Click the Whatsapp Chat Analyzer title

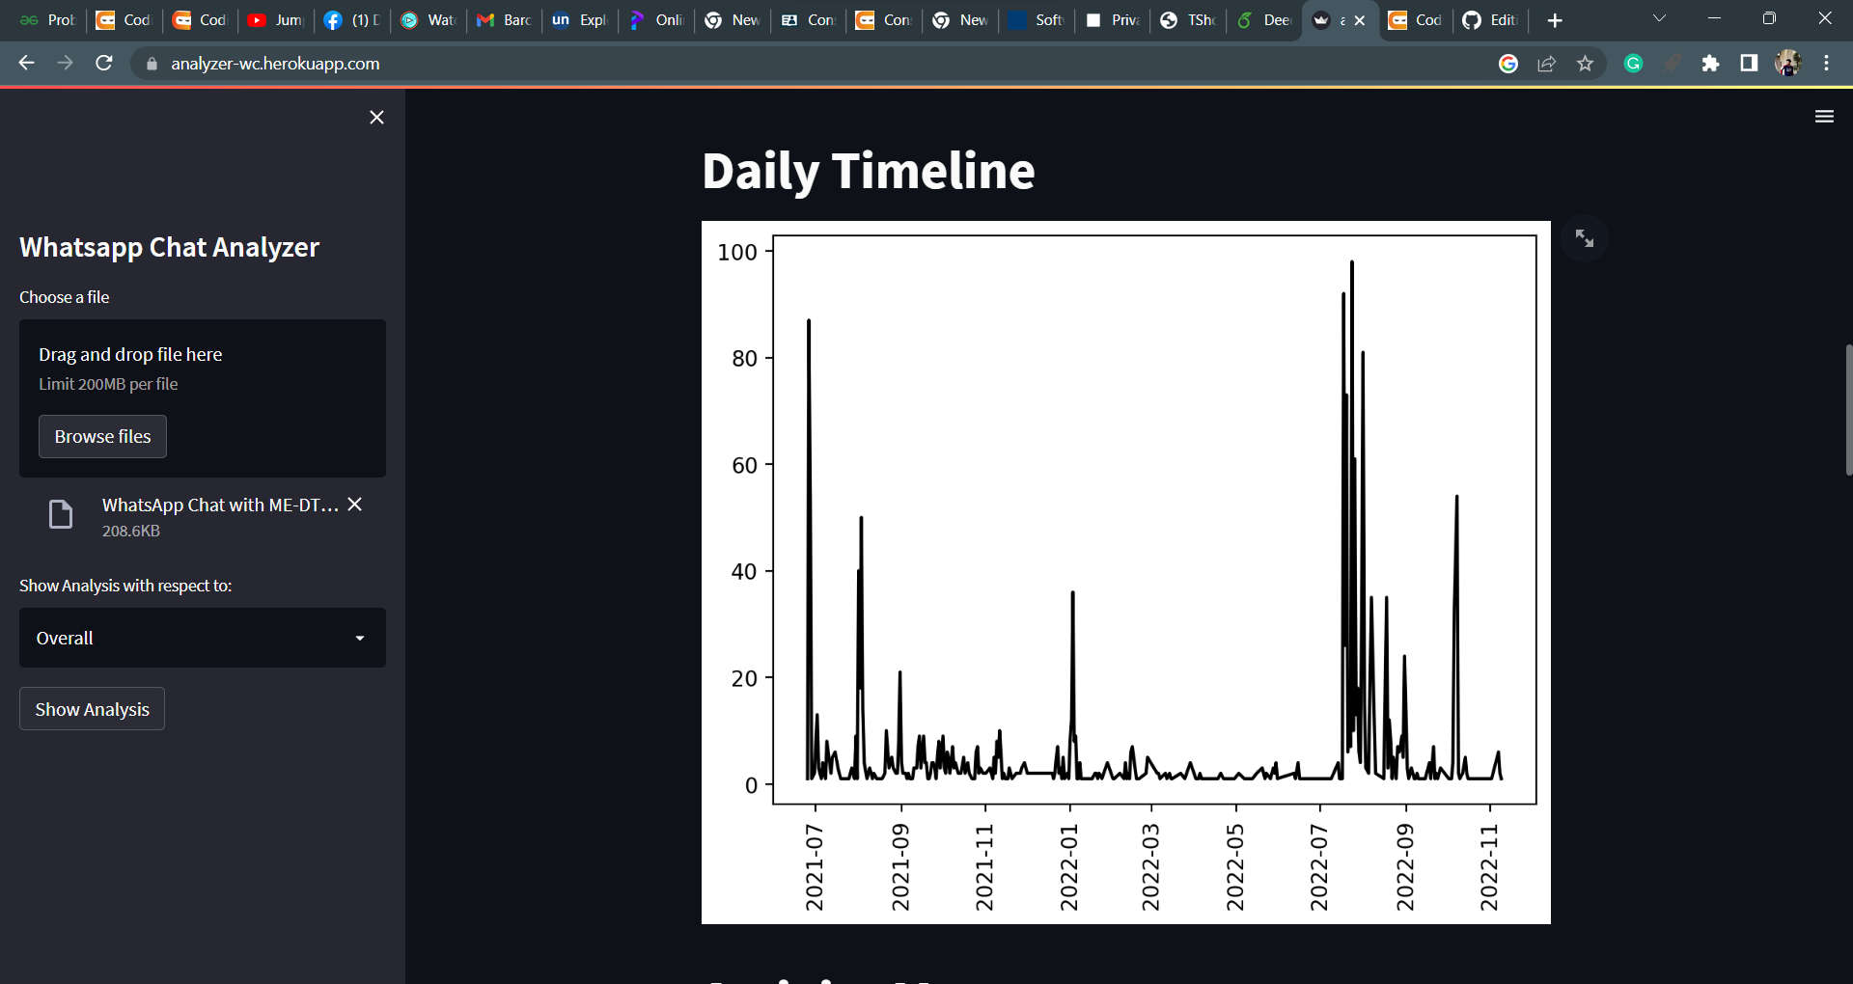pos(169,248)
